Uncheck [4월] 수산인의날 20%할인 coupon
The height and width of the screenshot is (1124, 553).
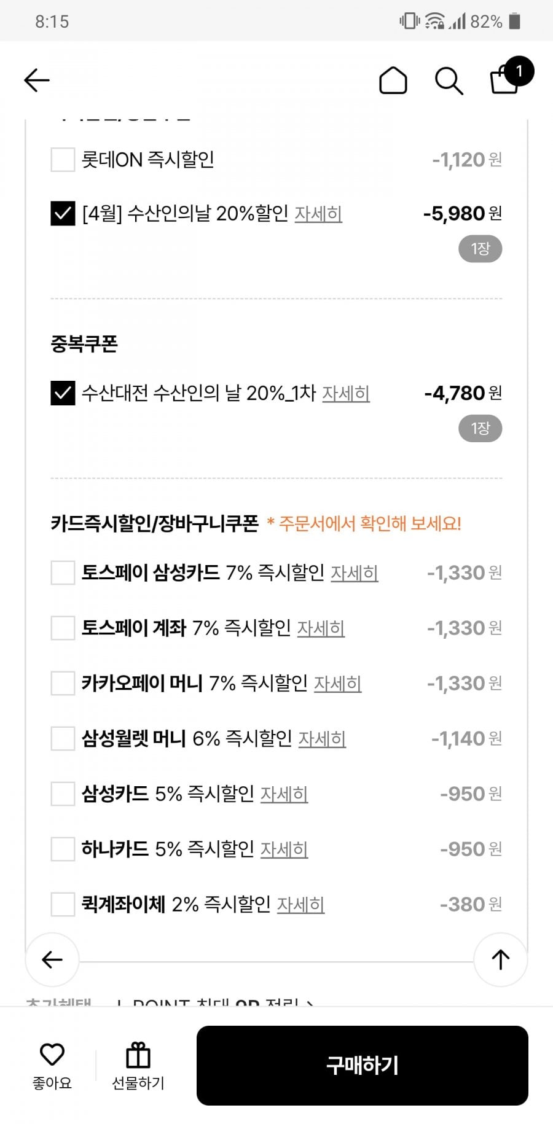[63, 214]
